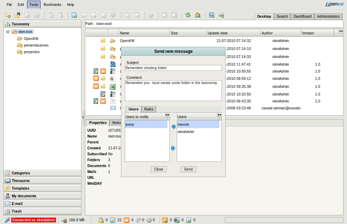Select the Users tab in message dialog
The height and width of the screenshot is (224, 347).
pos(133,109)
